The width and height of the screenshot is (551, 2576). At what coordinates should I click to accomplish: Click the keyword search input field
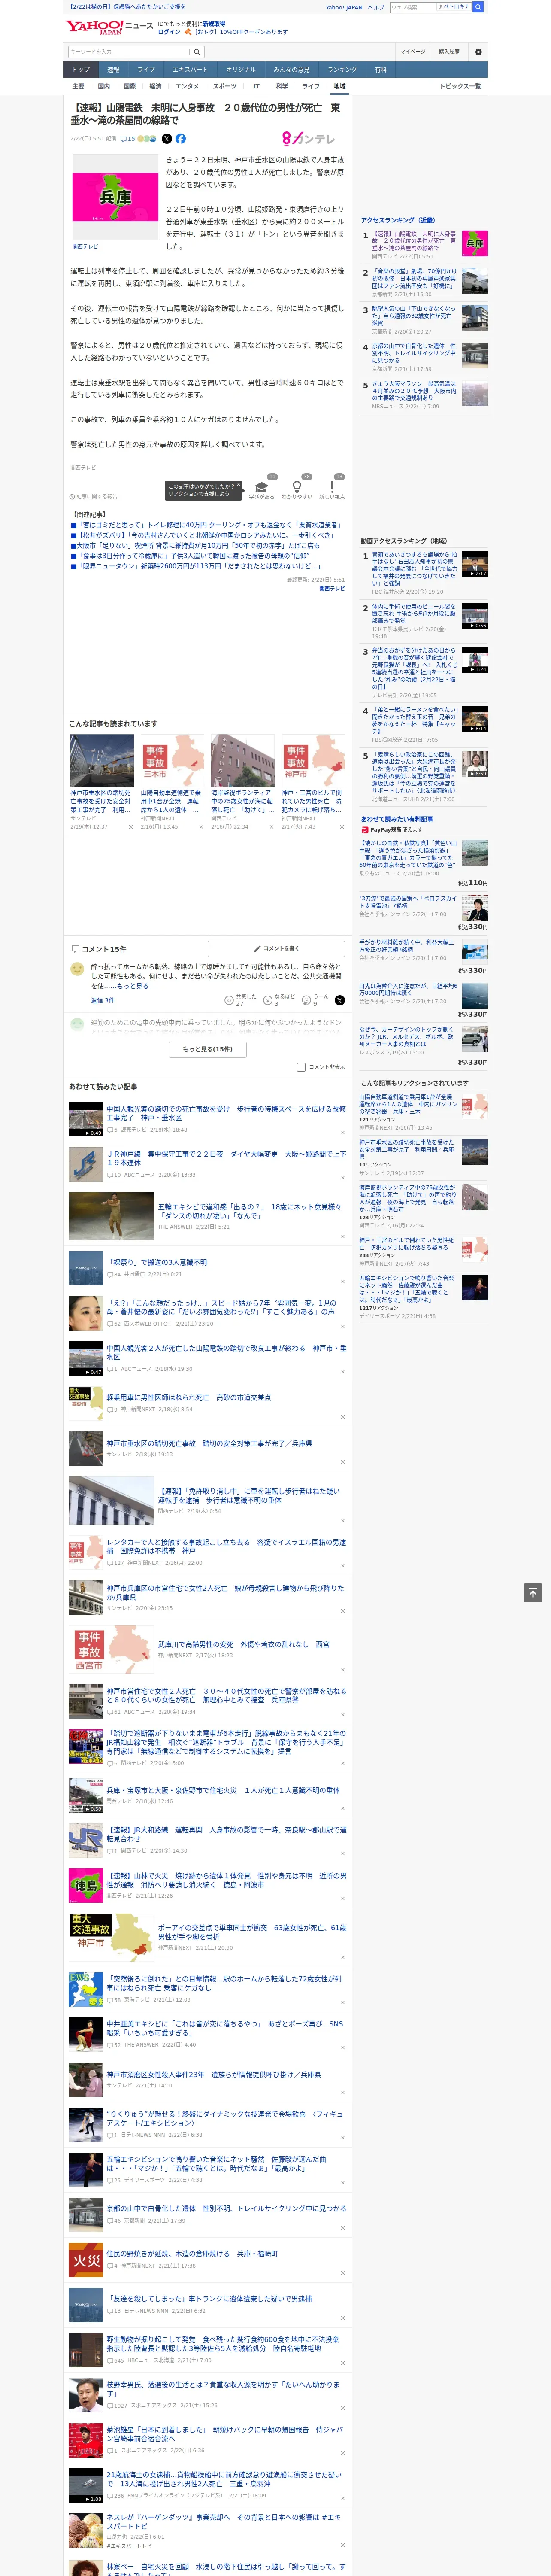coord(129,51)
